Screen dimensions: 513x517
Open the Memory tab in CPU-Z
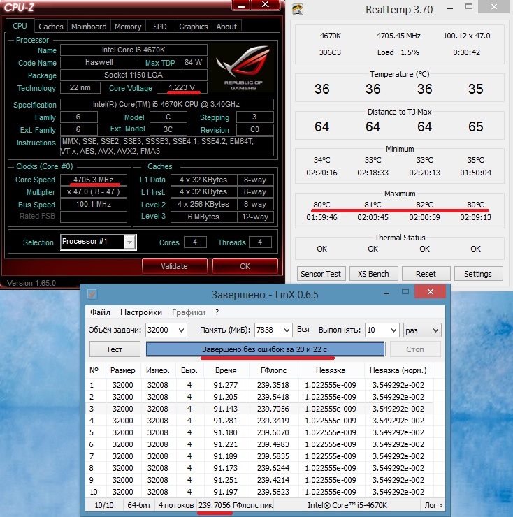point(128,27)
